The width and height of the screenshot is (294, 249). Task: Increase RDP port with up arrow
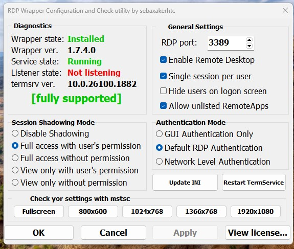249,40
